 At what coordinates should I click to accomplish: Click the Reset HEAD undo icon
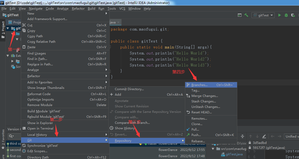tap(188, 112)
